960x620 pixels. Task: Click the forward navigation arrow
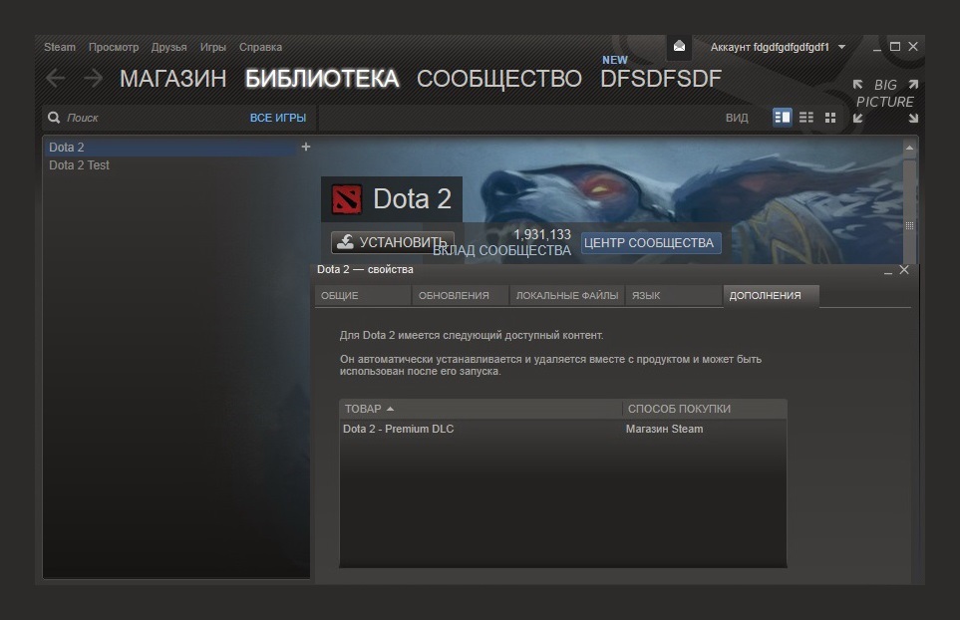93,79
